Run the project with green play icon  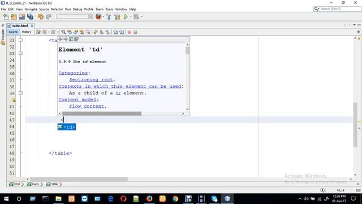[x=126, y=16]
